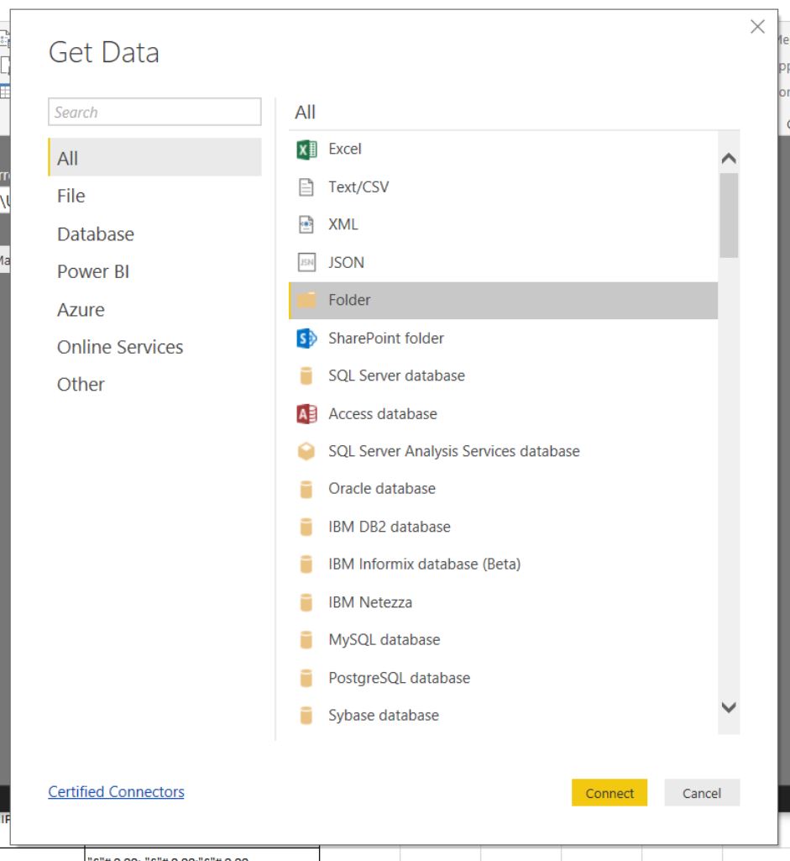Viewport: 790px width, 861px height.
Task: Cancel the Get Data dialog
Action: point(701,793)
